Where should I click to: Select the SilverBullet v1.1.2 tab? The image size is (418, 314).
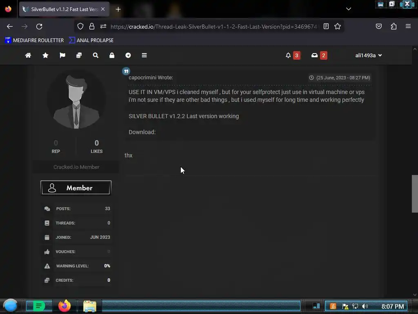pos(64,9)
